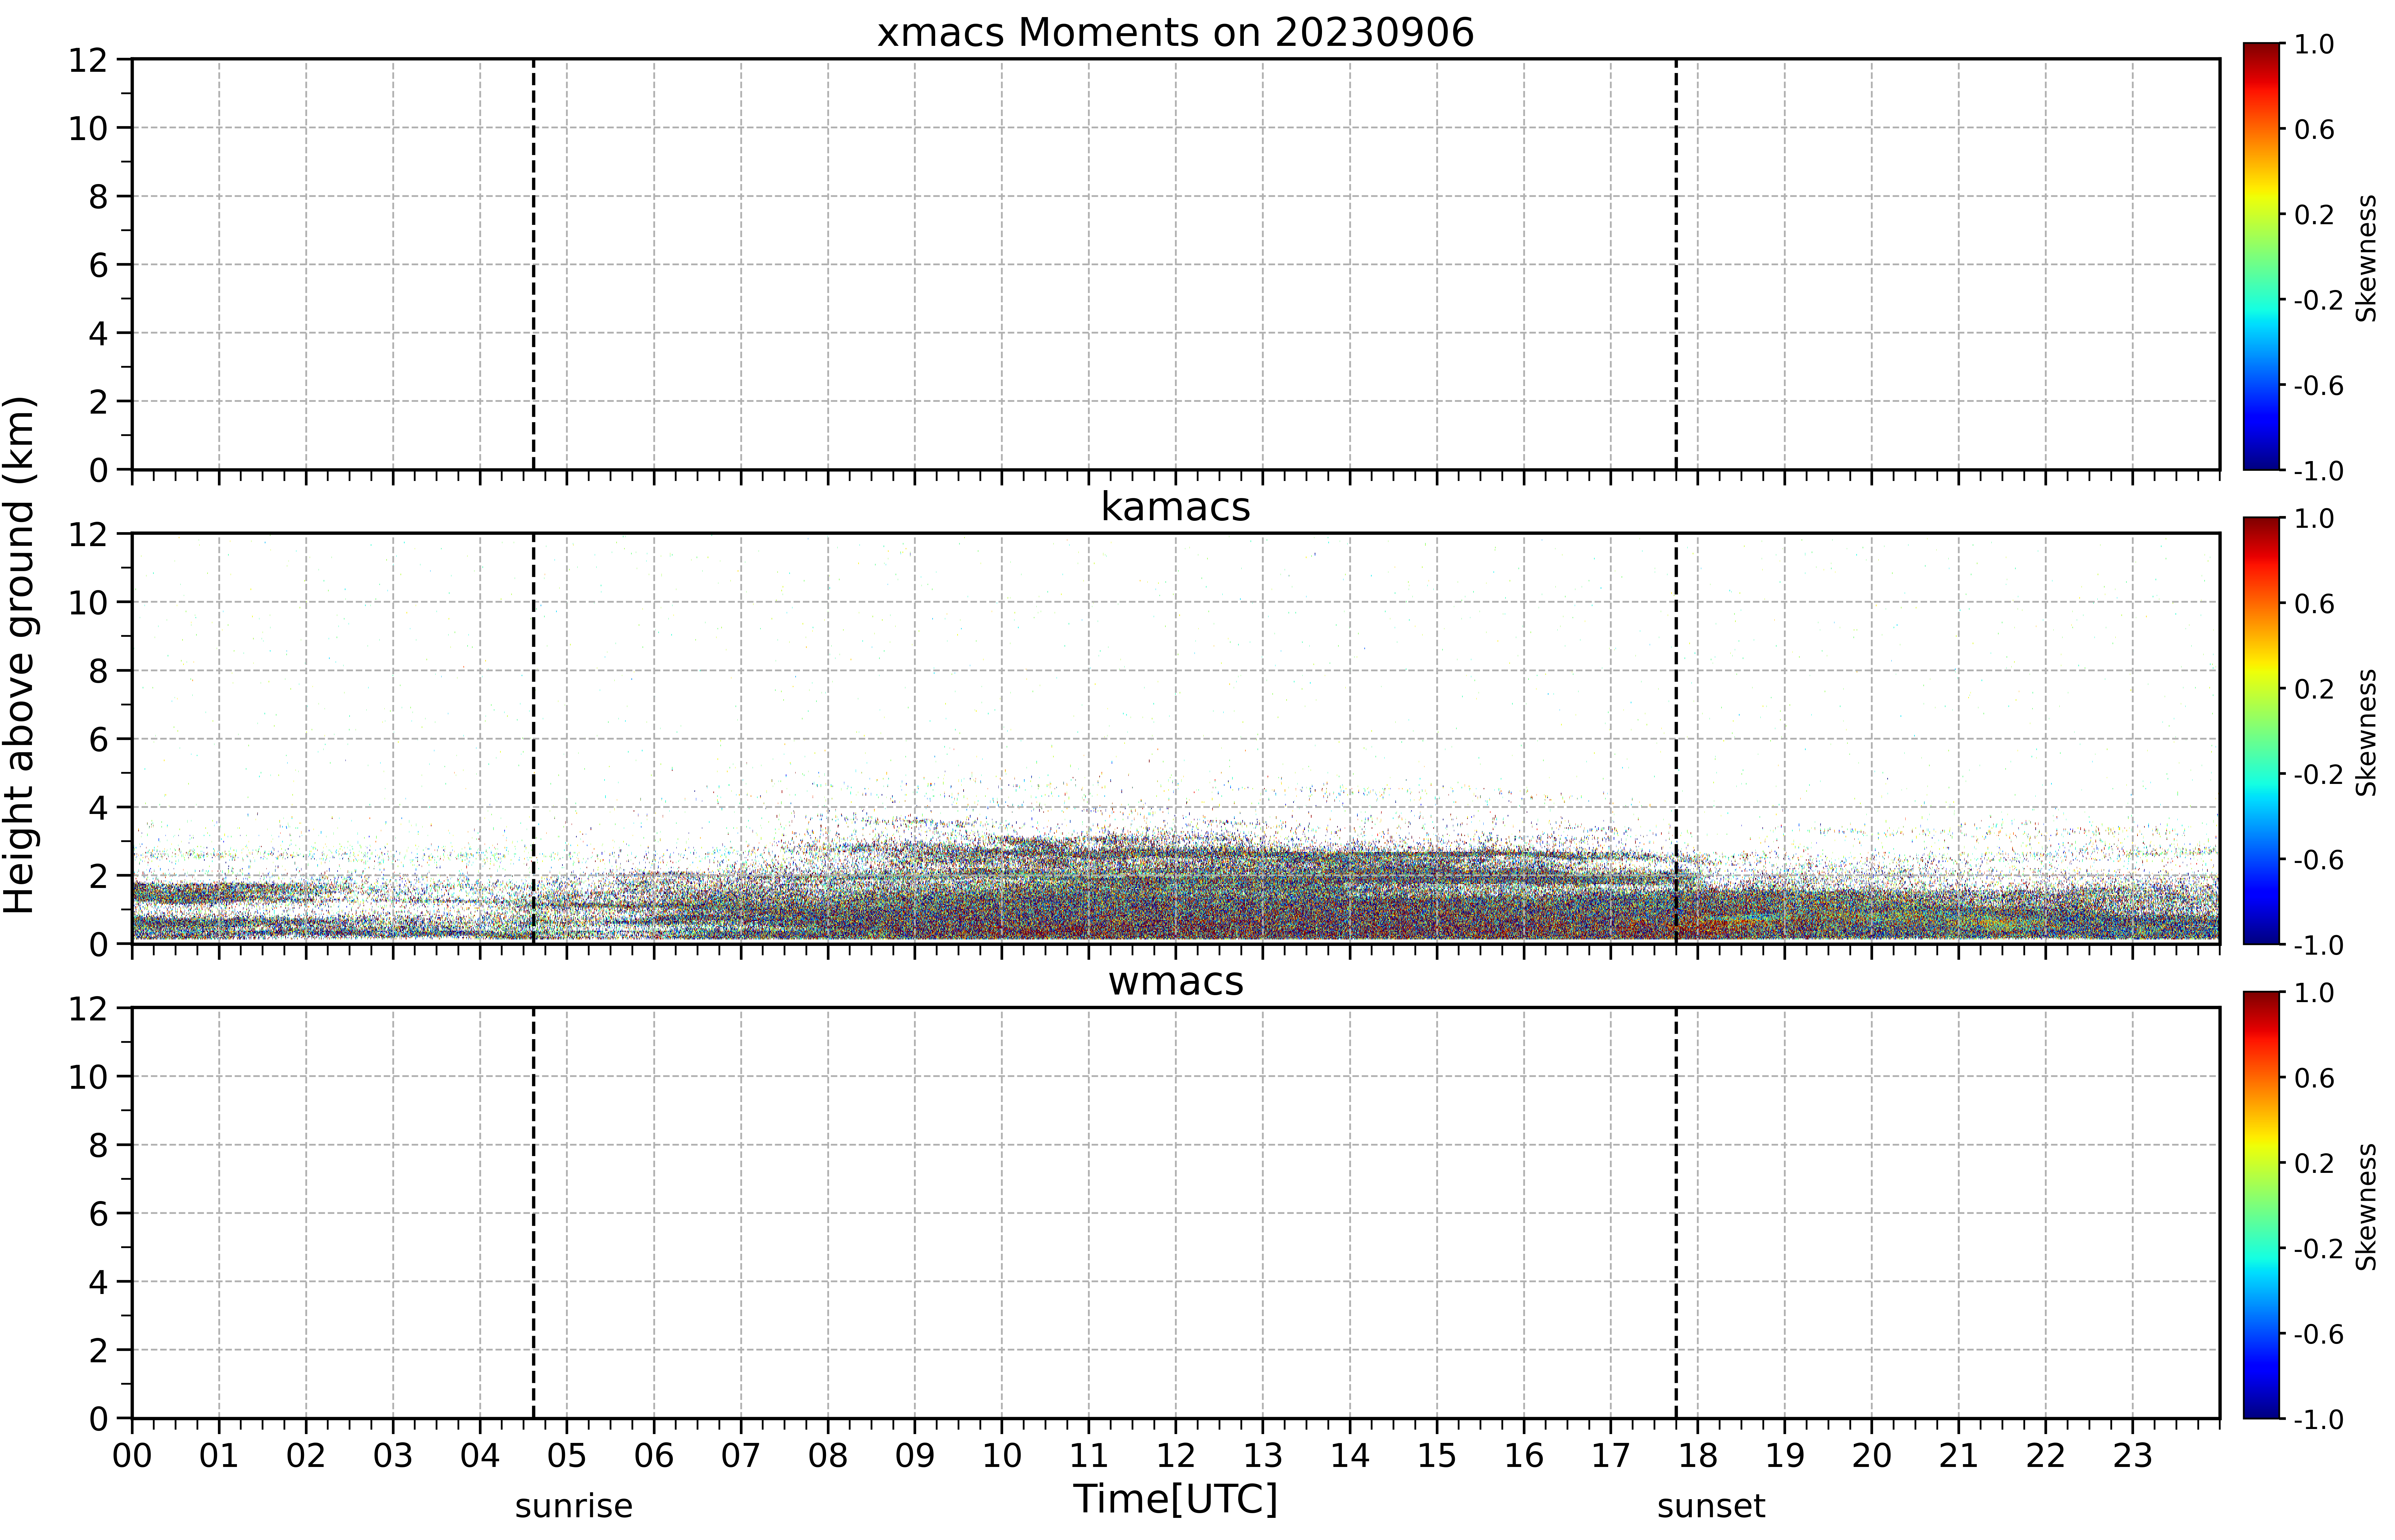Click the "Height above ground (km)" axis label
Screen dimensions: 2395x1540
click(x=20, y=655)
